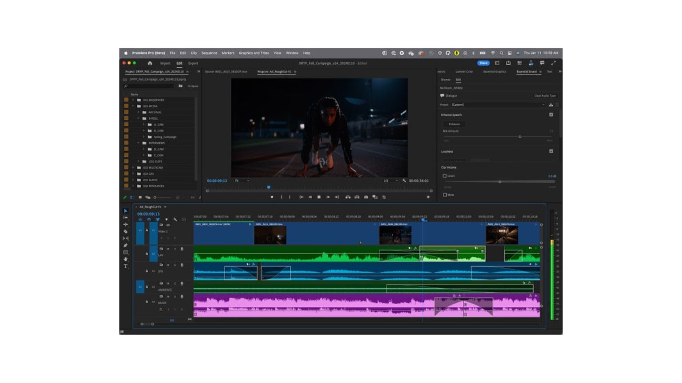Check the Mute checkbox
Viewport: 682px width, 383px height.
(444, 195)
